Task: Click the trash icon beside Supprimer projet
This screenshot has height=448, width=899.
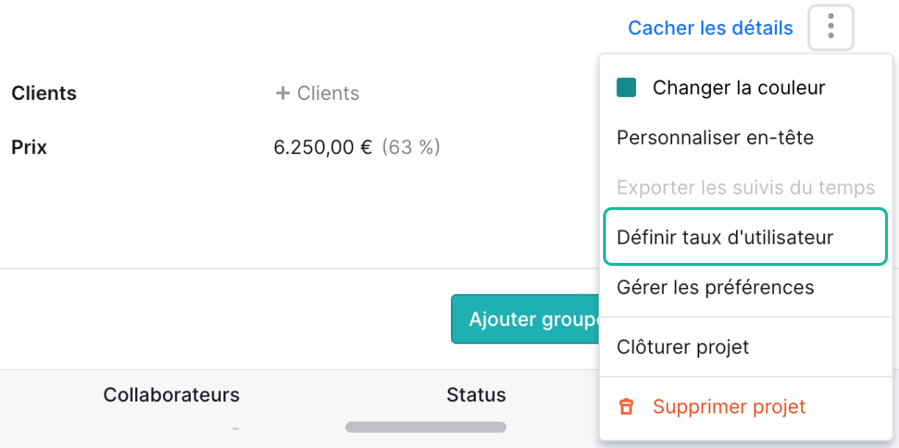Action: (626, 407)
